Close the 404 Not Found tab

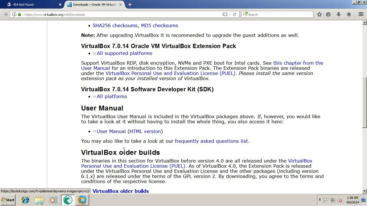[60, 5]
